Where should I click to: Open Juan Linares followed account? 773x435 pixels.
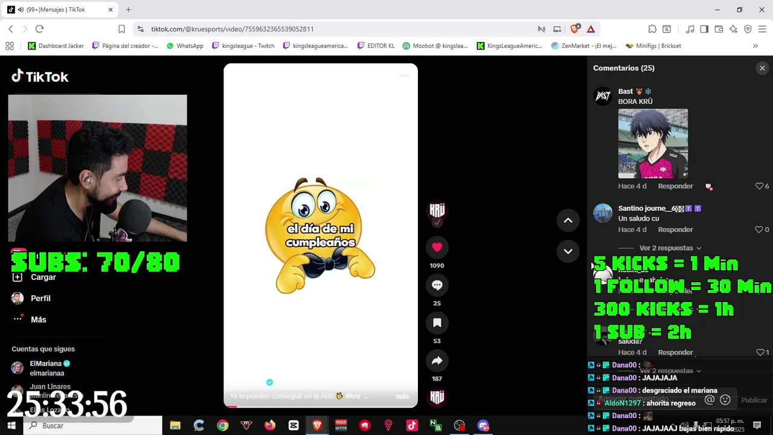(x=48, y=390)
